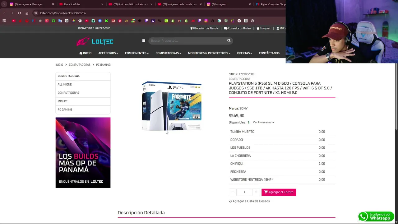
Task: Select ALL IN ONE category
Action: (x=83, y=84)
